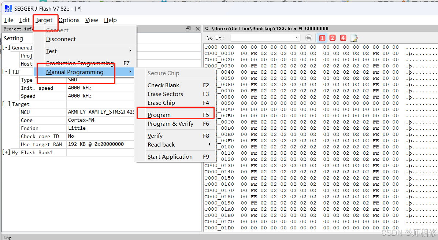Click the Log panel header

click(7, 237)
